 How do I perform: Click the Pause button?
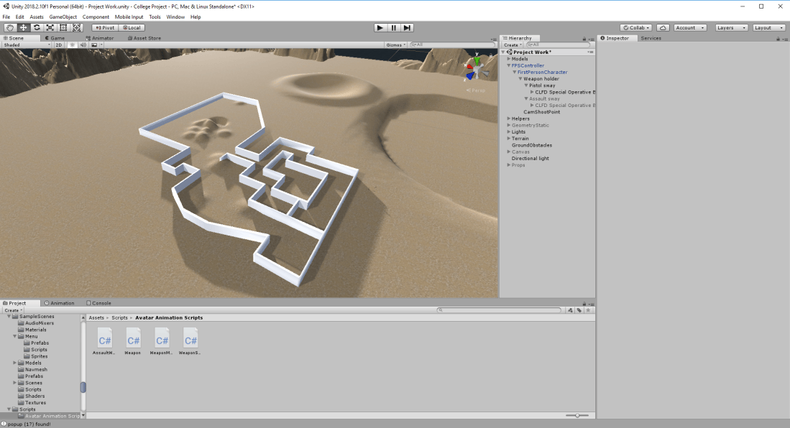pos(393,28)
